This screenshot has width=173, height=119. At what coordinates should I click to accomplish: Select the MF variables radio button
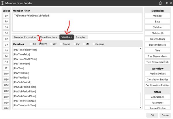(x=84, y=44)
